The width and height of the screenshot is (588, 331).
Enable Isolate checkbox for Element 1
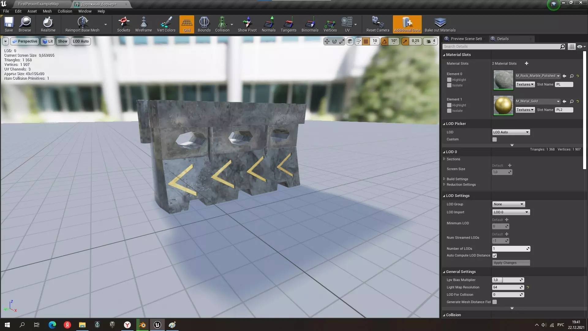coord(449,111)
